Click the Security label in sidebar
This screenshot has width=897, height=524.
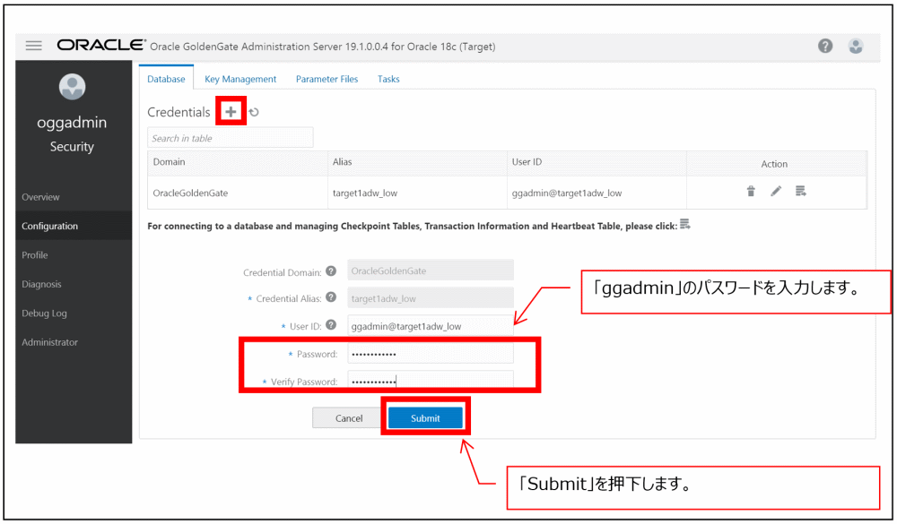[x=72, y=147]
